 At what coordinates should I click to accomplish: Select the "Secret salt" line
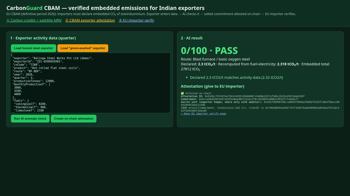click(x=260, y=103)
